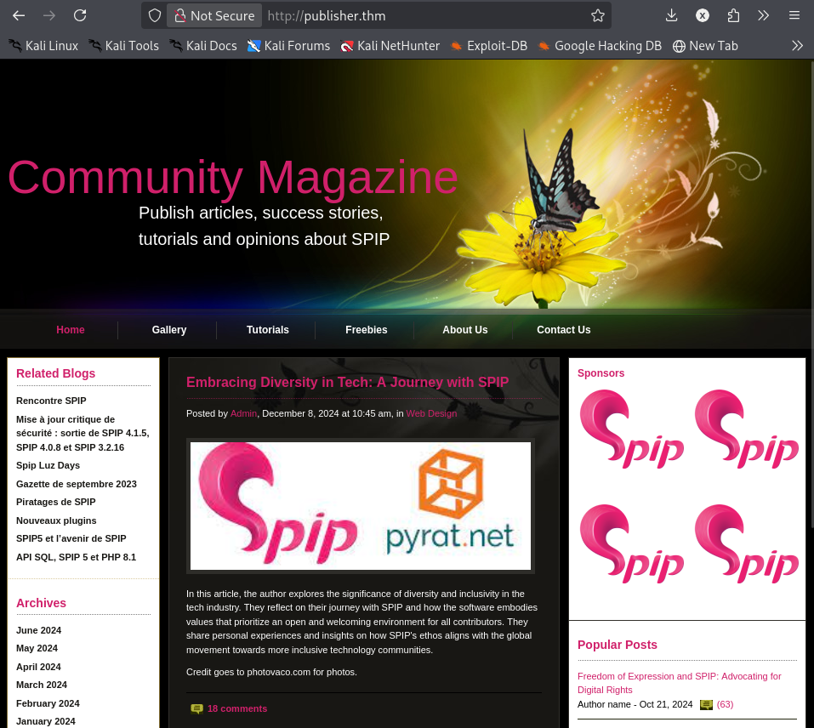
Task: Open the New Tab bookmark
Action: pos(705,46)
